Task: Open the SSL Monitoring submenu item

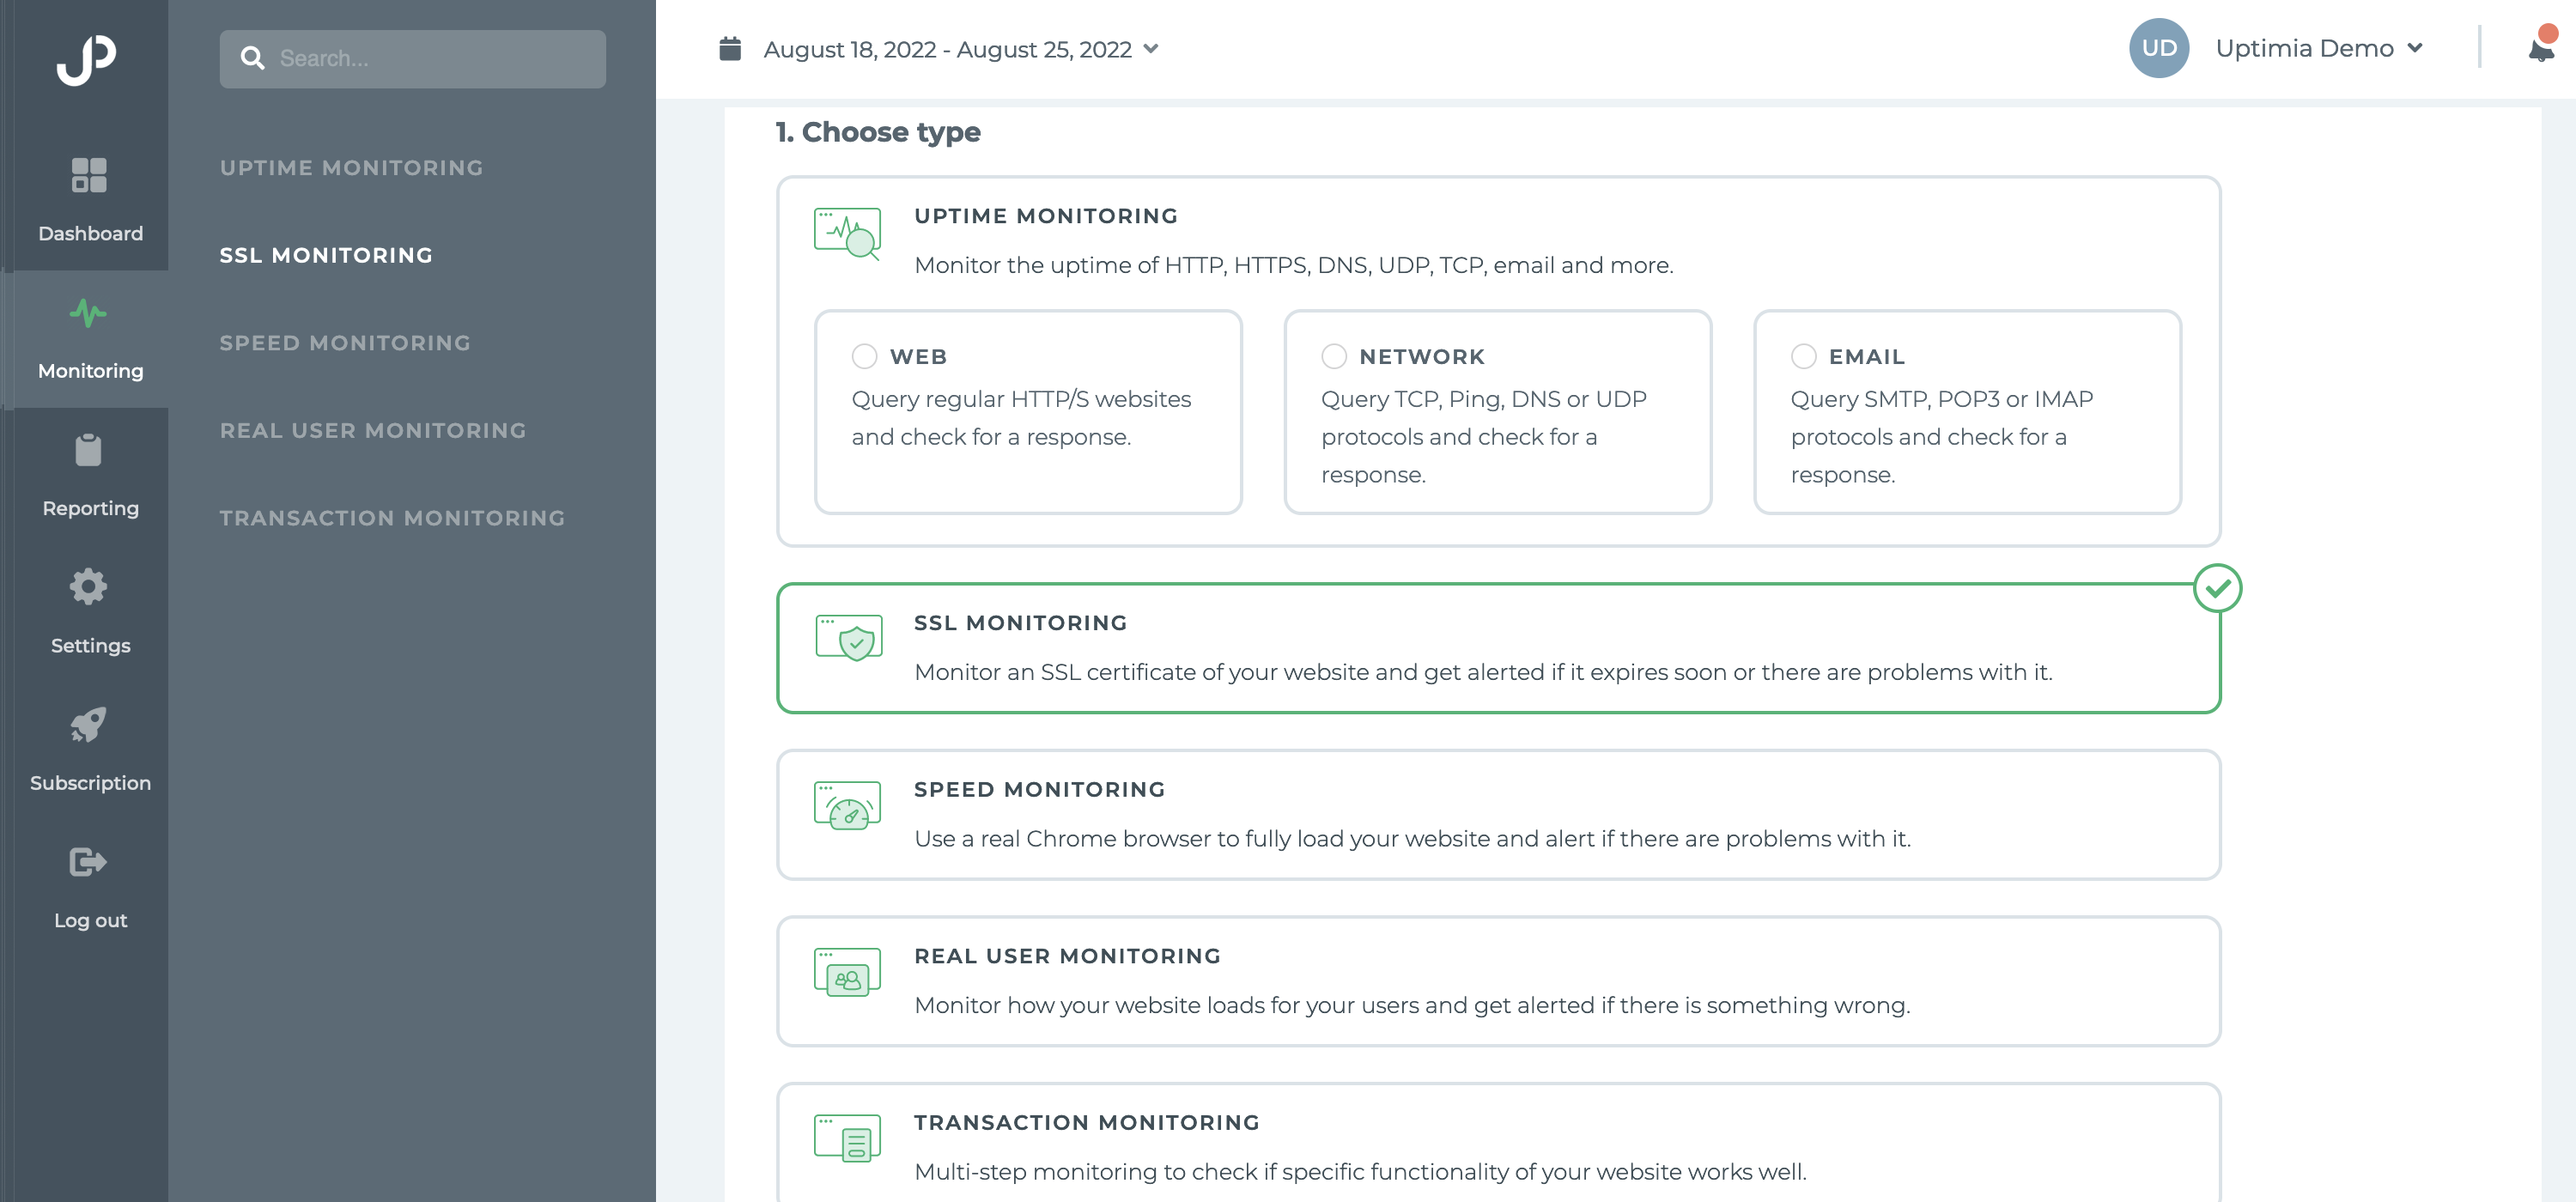Action: point(326,255)
